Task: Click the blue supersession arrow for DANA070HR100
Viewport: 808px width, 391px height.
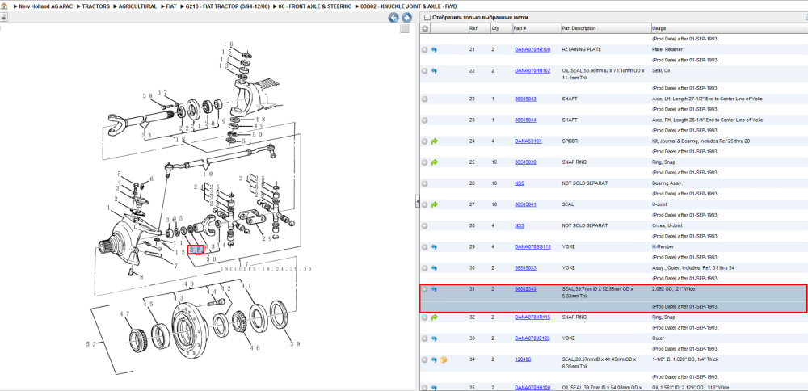Action: click(x=434, y=50)
